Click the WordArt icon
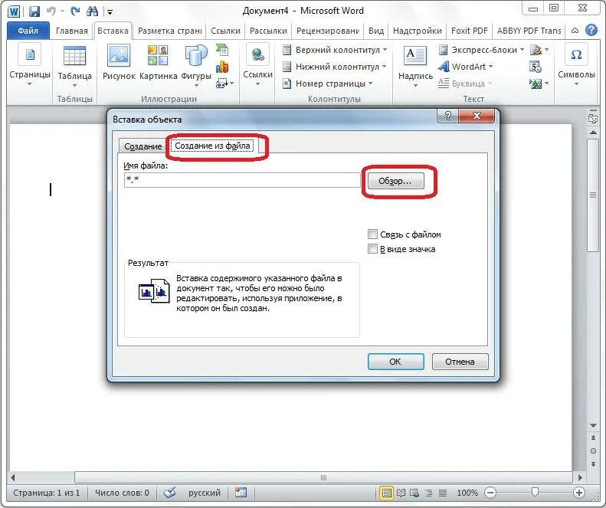This screenshot has height=508, width=606. pyautogui.click(x=444, y=67)
